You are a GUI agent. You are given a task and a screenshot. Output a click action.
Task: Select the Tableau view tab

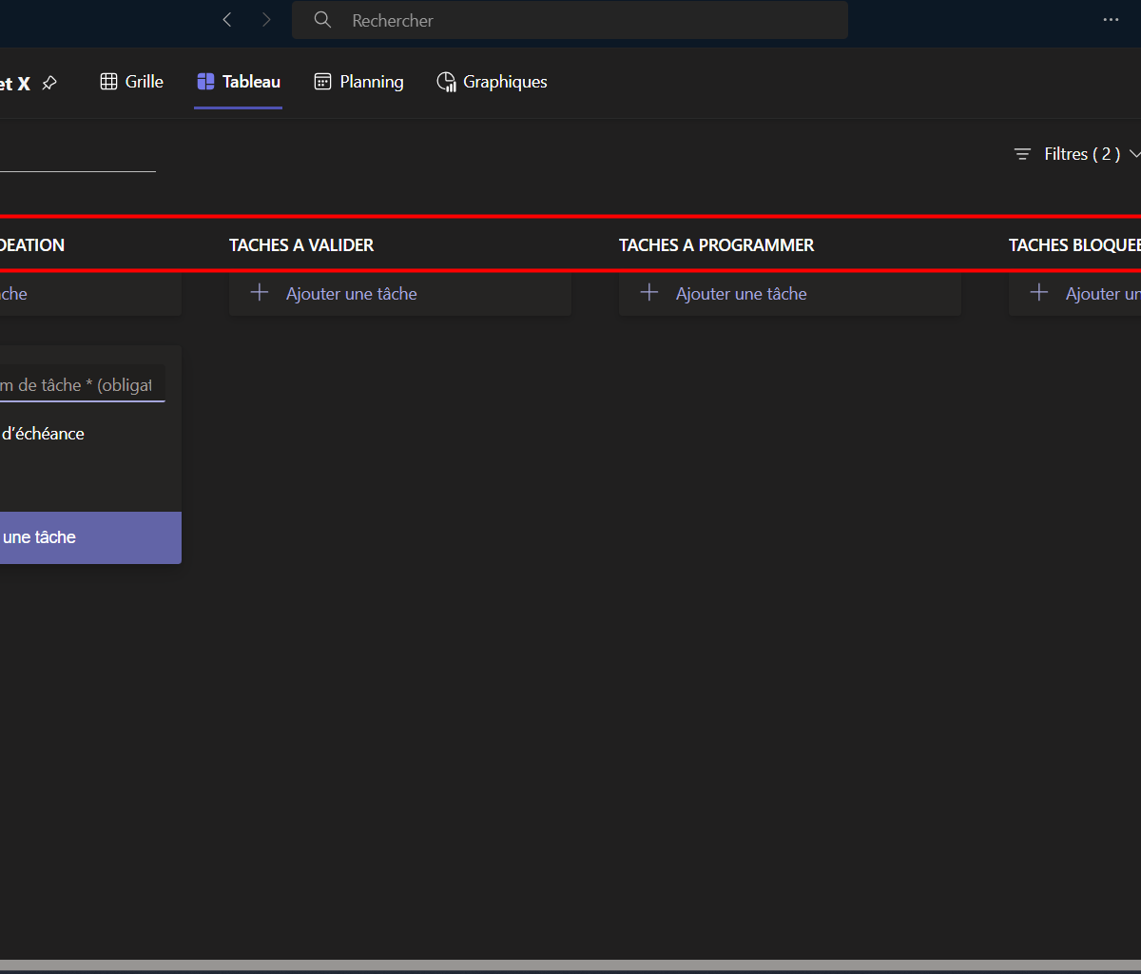click(x=239, y=82)
